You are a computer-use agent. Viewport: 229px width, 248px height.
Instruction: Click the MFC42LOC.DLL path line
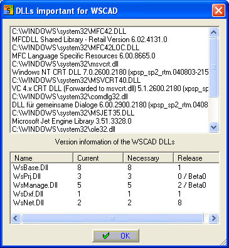75,48
